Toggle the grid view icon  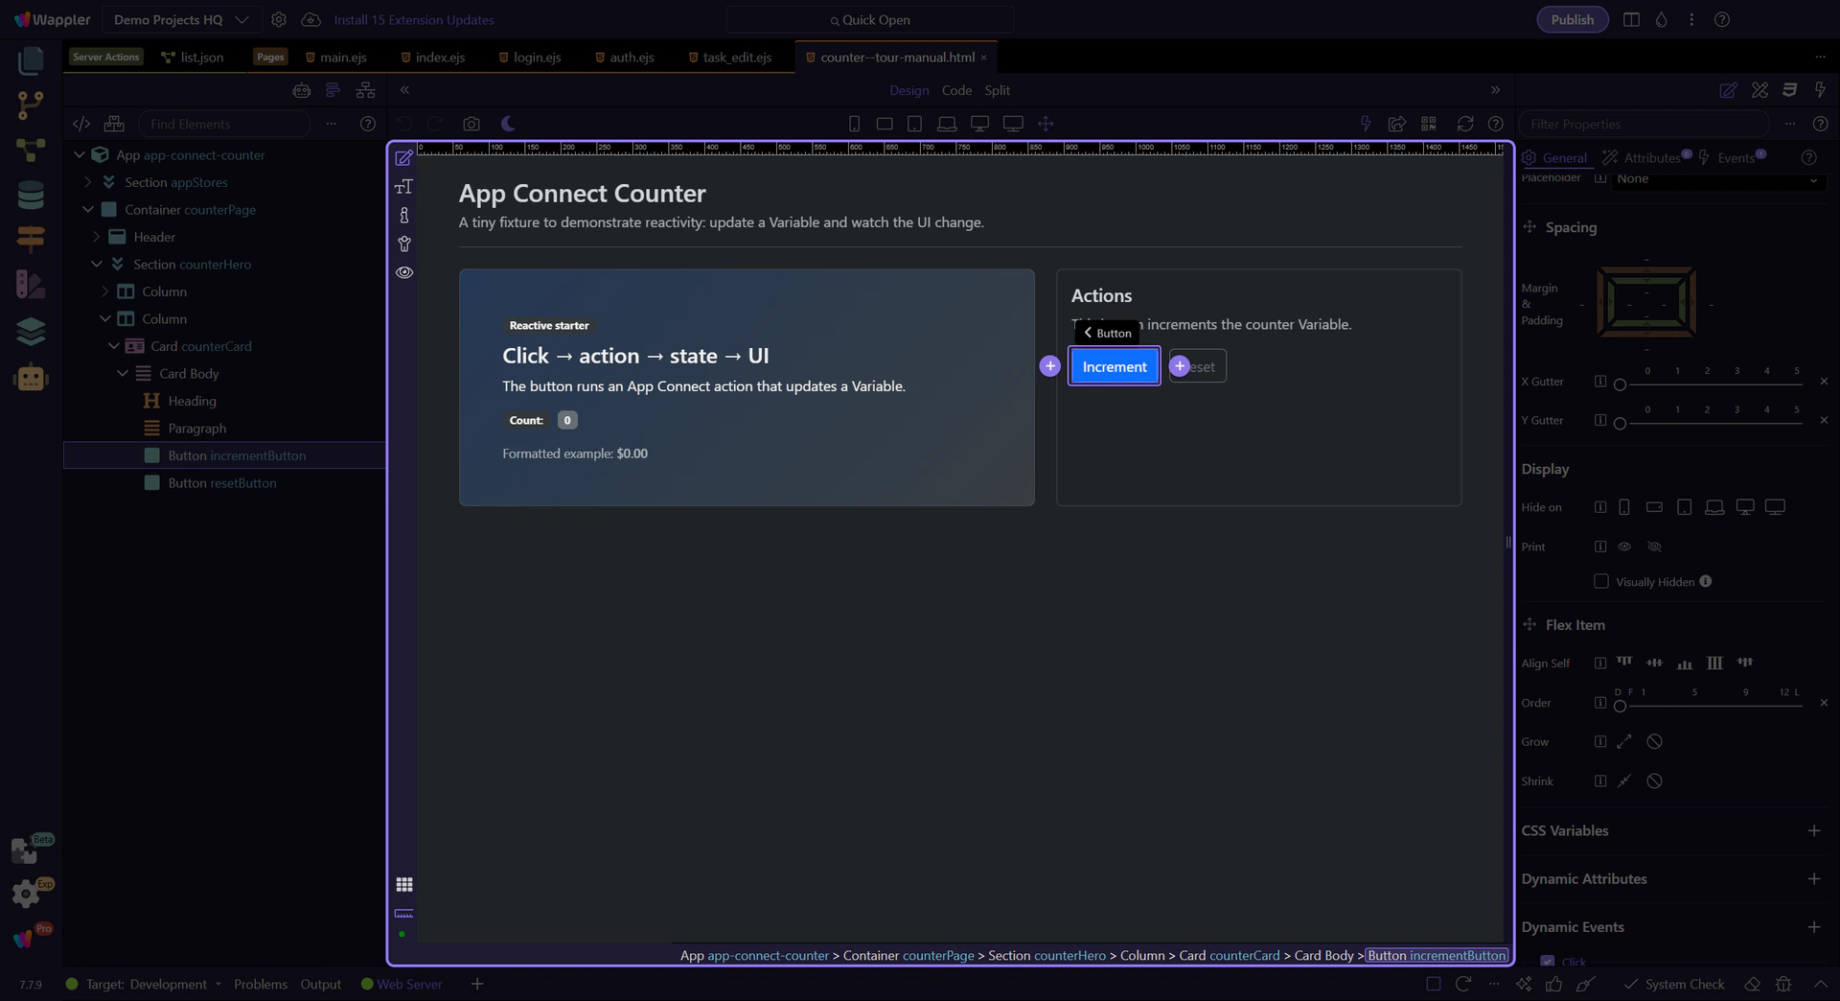click(x=404, y=884)
